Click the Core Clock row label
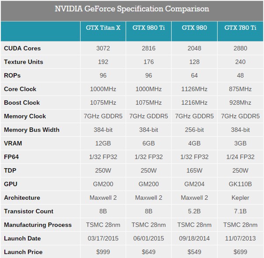The image size is (264, 258). (20, 89)
